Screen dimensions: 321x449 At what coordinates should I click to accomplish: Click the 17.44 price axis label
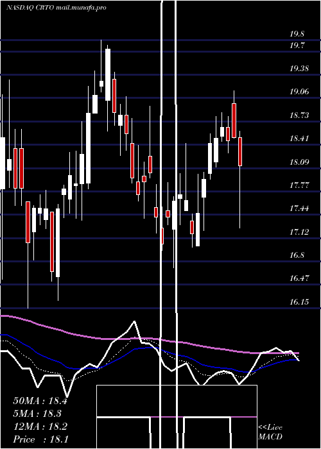299,208
